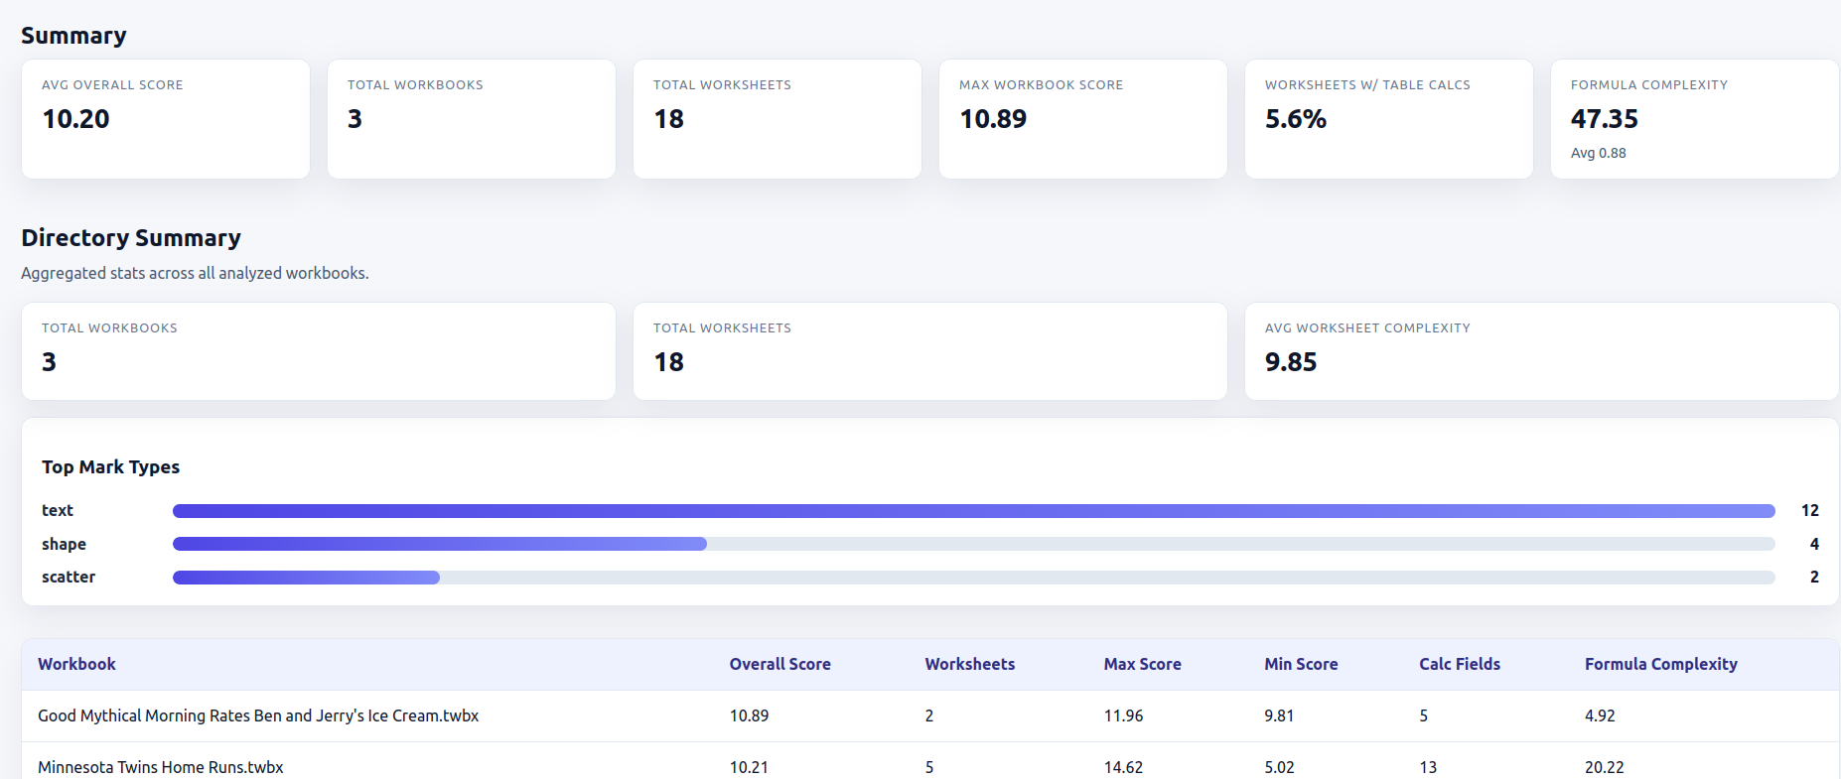Click the Worksheets w/ Table Calcs card
Image resolution: width=1841 pixels, height=779 pixels.
tap(1388, 119)
